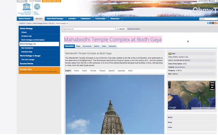
Task: Open Criteria in the sidebar
Action: (x=24, y=32)
